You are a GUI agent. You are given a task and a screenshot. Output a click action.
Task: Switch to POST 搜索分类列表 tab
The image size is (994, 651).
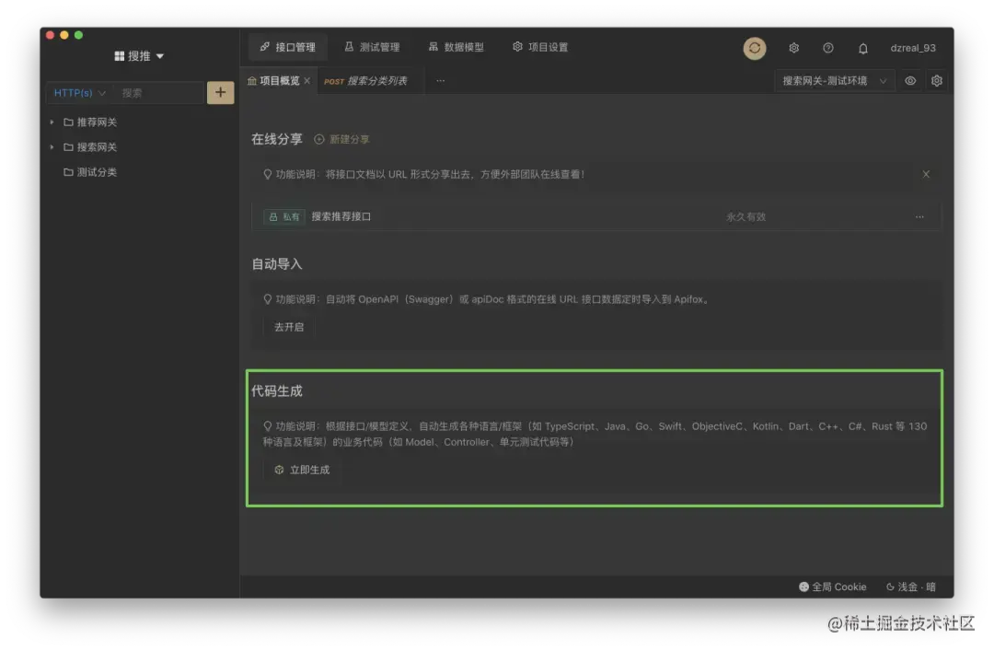365,81
